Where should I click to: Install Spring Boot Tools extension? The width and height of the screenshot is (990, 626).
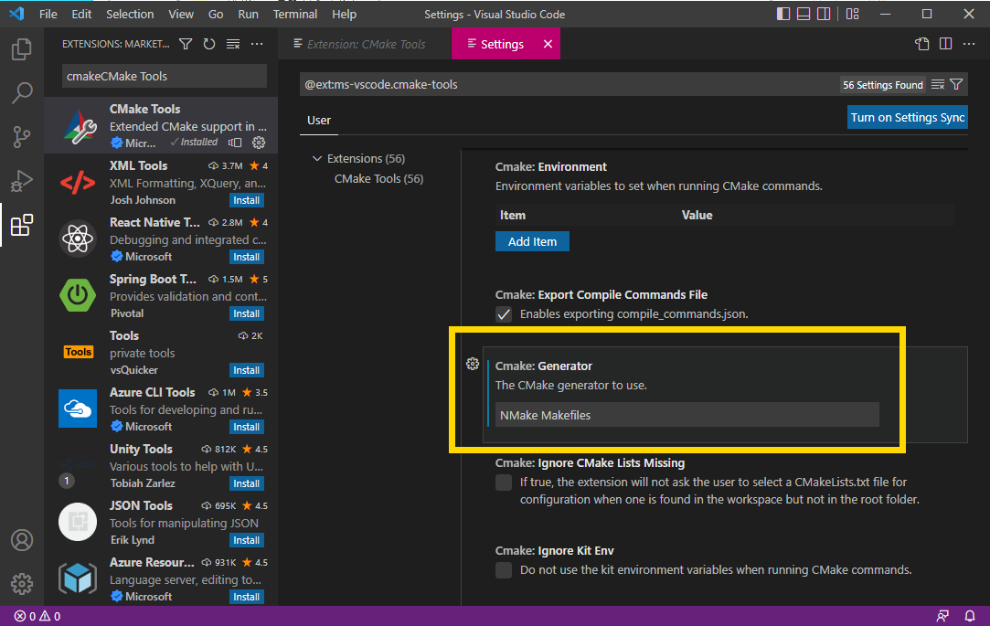click(x=246, y=313)
